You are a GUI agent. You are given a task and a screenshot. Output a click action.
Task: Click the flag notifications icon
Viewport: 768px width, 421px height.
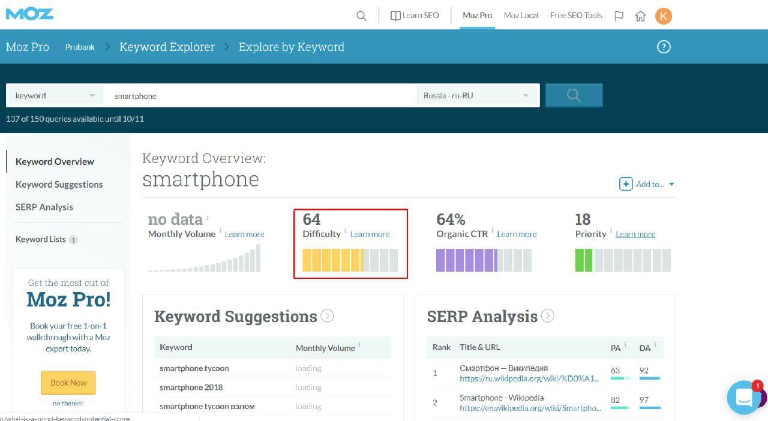point(619,16)
